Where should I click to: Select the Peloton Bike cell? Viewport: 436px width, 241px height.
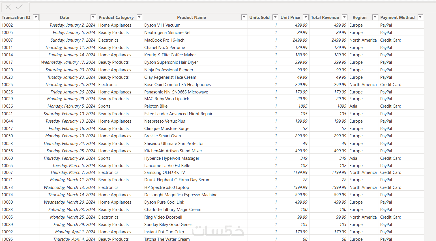pyautogui.click(x=195, y=106)
